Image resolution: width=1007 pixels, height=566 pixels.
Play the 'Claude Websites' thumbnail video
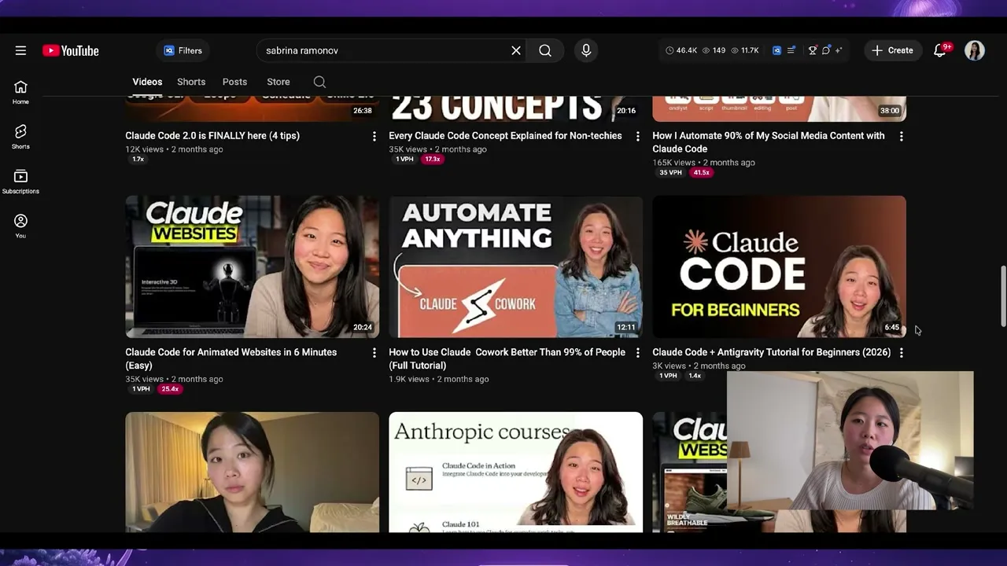point(252,266)
